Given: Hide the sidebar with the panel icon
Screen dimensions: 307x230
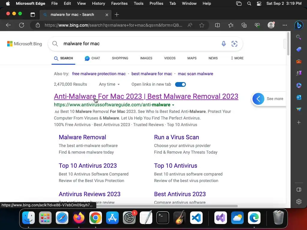Looking at the screenshot, I should click(299, 190).
